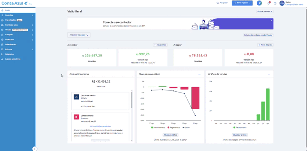
Task: Expand the Compras submenu chevron
Action: 32,35
